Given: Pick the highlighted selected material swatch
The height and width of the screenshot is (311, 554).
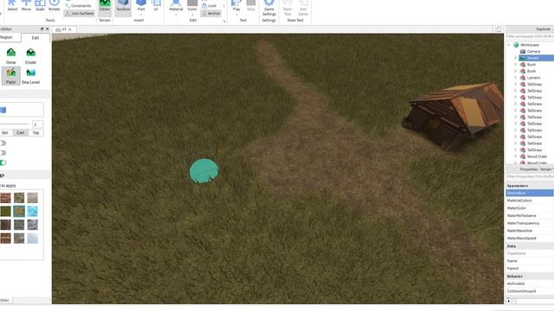Looking at the screenshot, I should click(19, 211).
